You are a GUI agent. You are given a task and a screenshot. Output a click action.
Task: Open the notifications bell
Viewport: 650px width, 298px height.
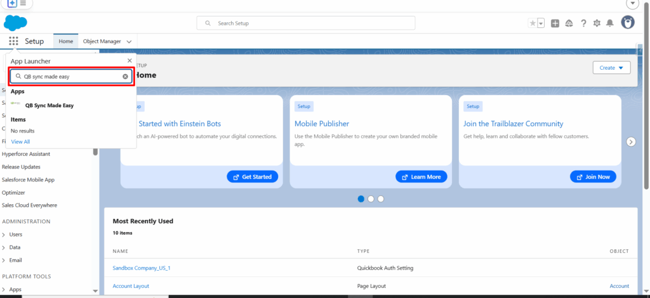pos(610,23)
